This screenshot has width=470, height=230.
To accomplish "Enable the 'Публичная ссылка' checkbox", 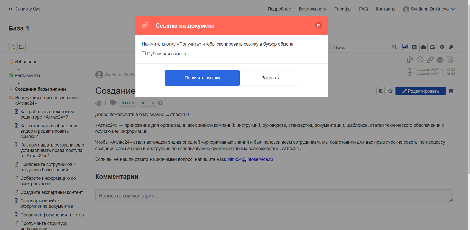I will tap(144, 53).
